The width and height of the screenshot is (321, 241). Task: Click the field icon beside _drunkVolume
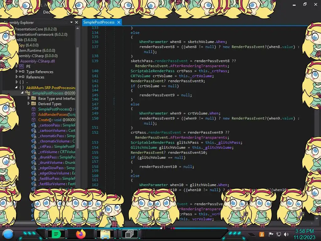click(34, 162)
